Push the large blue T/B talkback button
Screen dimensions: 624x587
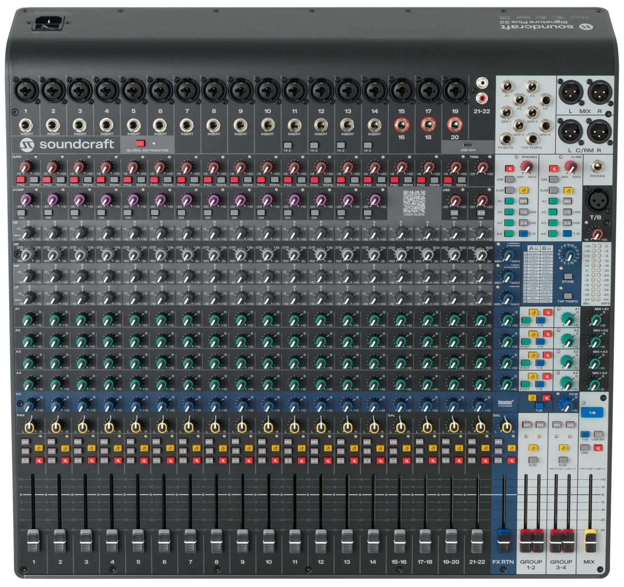coord(592,413)
